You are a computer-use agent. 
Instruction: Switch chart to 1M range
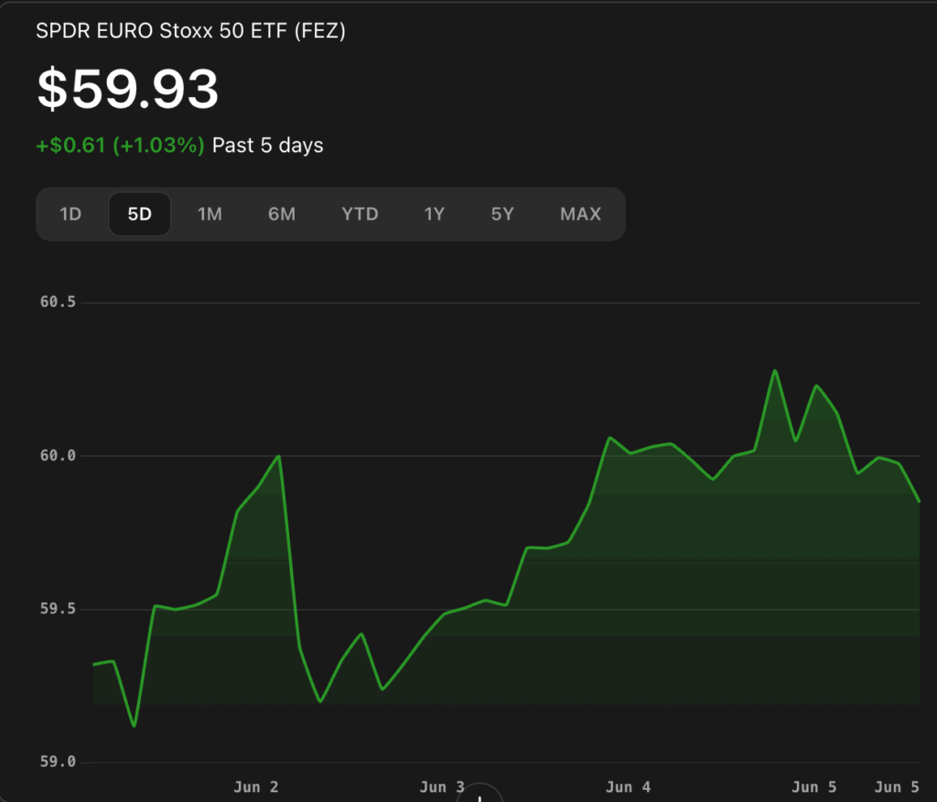tap(210, 214)
